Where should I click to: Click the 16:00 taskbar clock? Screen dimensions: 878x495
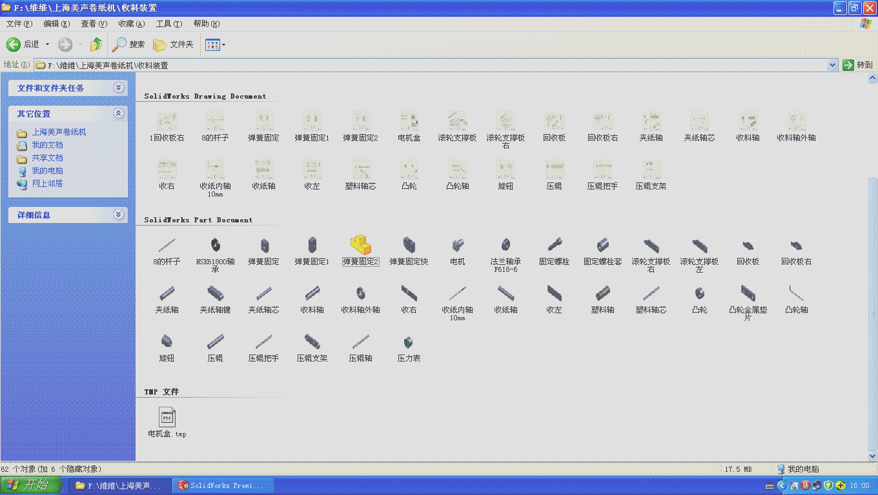click(859, 485)
